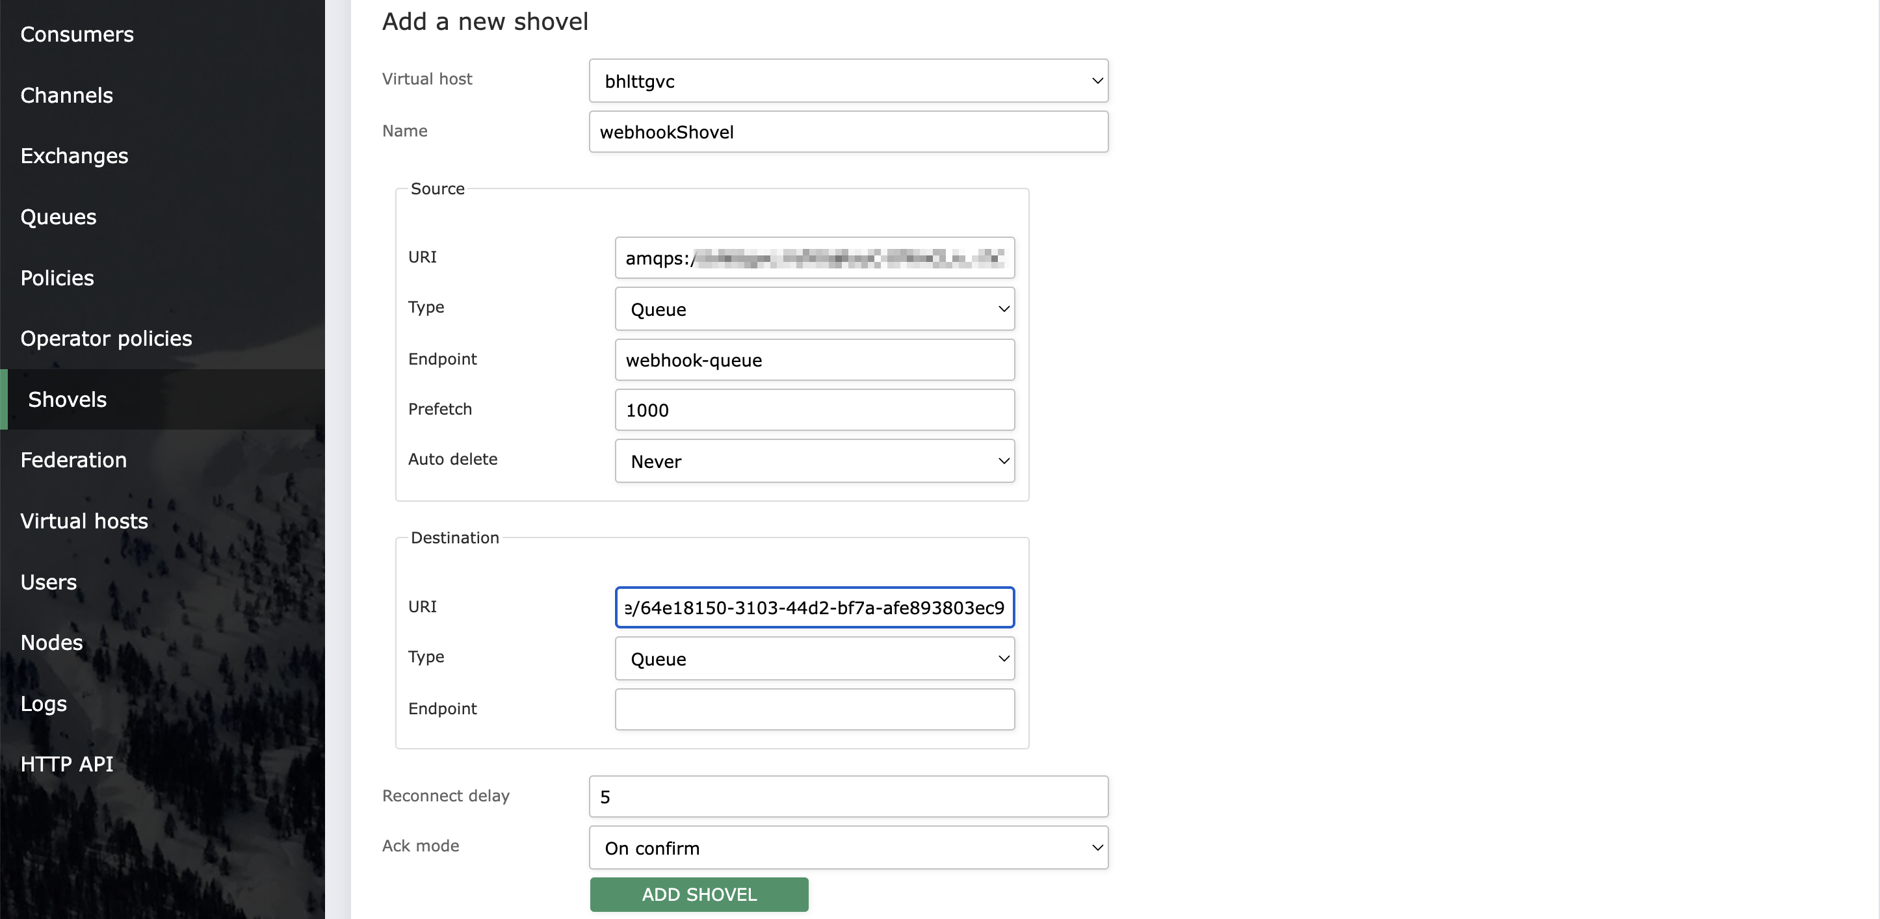Navigate to the Nodes page
This screenshot has height=919, width=1880.
(x=51, y=642)
